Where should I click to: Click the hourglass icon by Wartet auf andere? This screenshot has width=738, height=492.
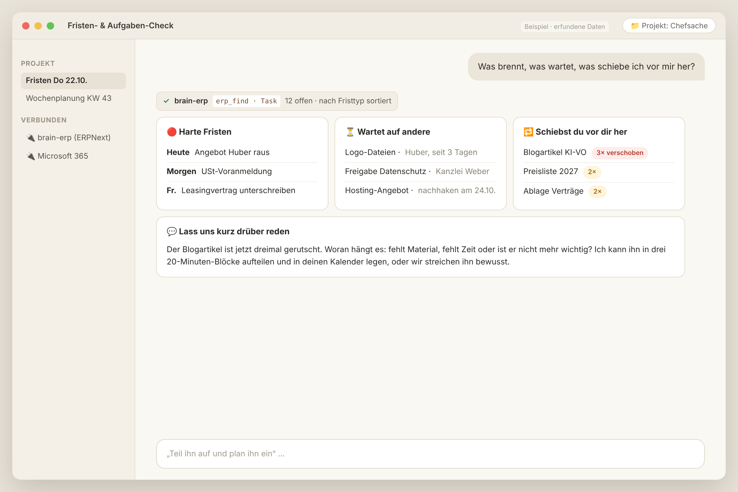point(350,132)
